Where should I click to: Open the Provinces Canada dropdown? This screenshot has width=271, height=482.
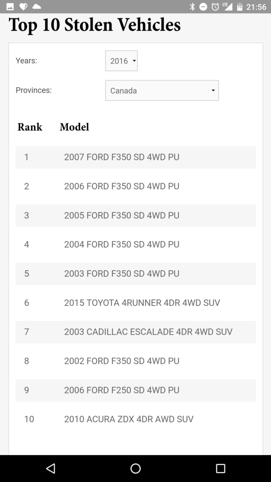162,90
